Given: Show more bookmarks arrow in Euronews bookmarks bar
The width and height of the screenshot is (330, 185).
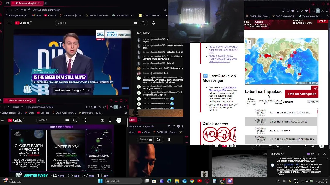Looking at the screenshot, I should pyautogui.click(x=166, y=15).
